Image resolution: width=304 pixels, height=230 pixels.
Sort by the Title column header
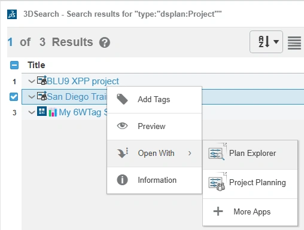(x=37, y=65)
